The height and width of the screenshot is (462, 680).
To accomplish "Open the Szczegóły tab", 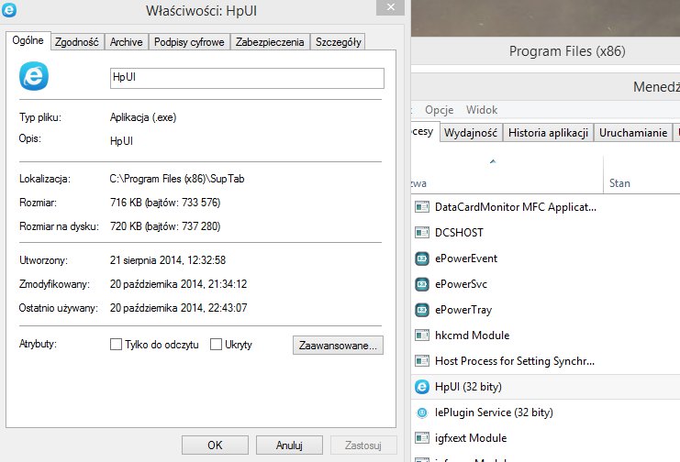I will pos(339,42).
